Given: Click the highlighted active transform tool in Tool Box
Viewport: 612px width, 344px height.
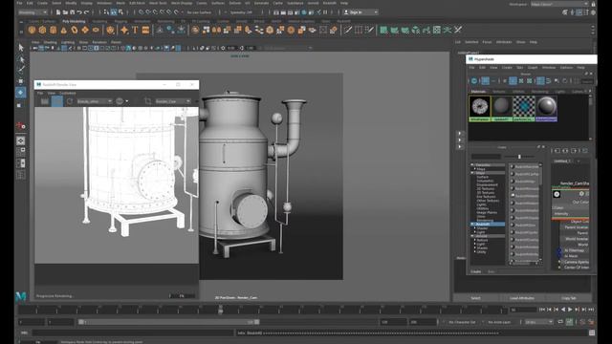Looking at the screenshot, I should (21, 93).
